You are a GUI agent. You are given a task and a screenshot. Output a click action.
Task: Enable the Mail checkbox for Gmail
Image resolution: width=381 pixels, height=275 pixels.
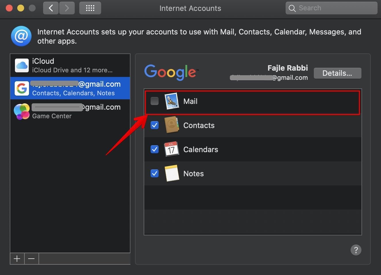pyautogui.click(x=154, y=101)
